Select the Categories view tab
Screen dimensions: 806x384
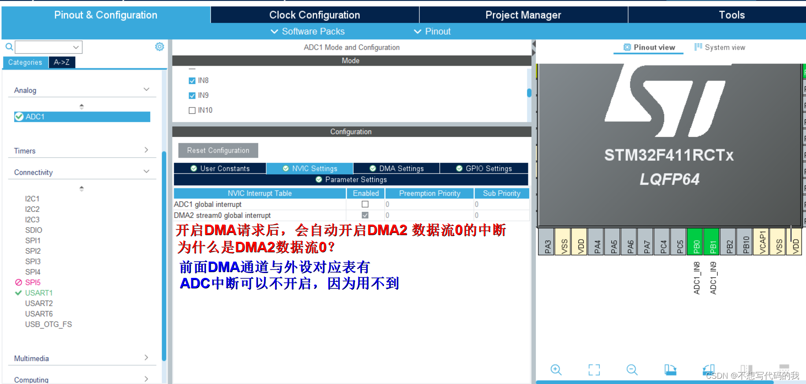point(25,63)
